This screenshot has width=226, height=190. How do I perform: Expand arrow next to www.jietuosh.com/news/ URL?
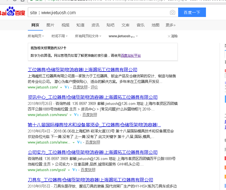click(x=70, y=115)
